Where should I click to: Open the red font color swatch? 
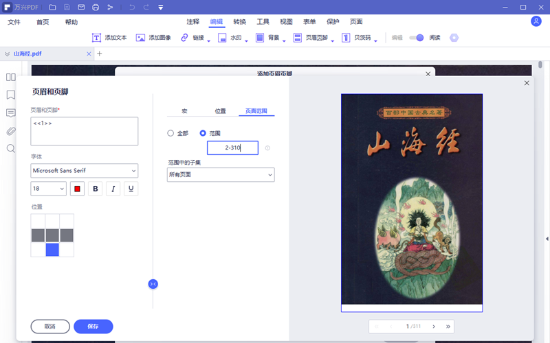tap(77, 189)
